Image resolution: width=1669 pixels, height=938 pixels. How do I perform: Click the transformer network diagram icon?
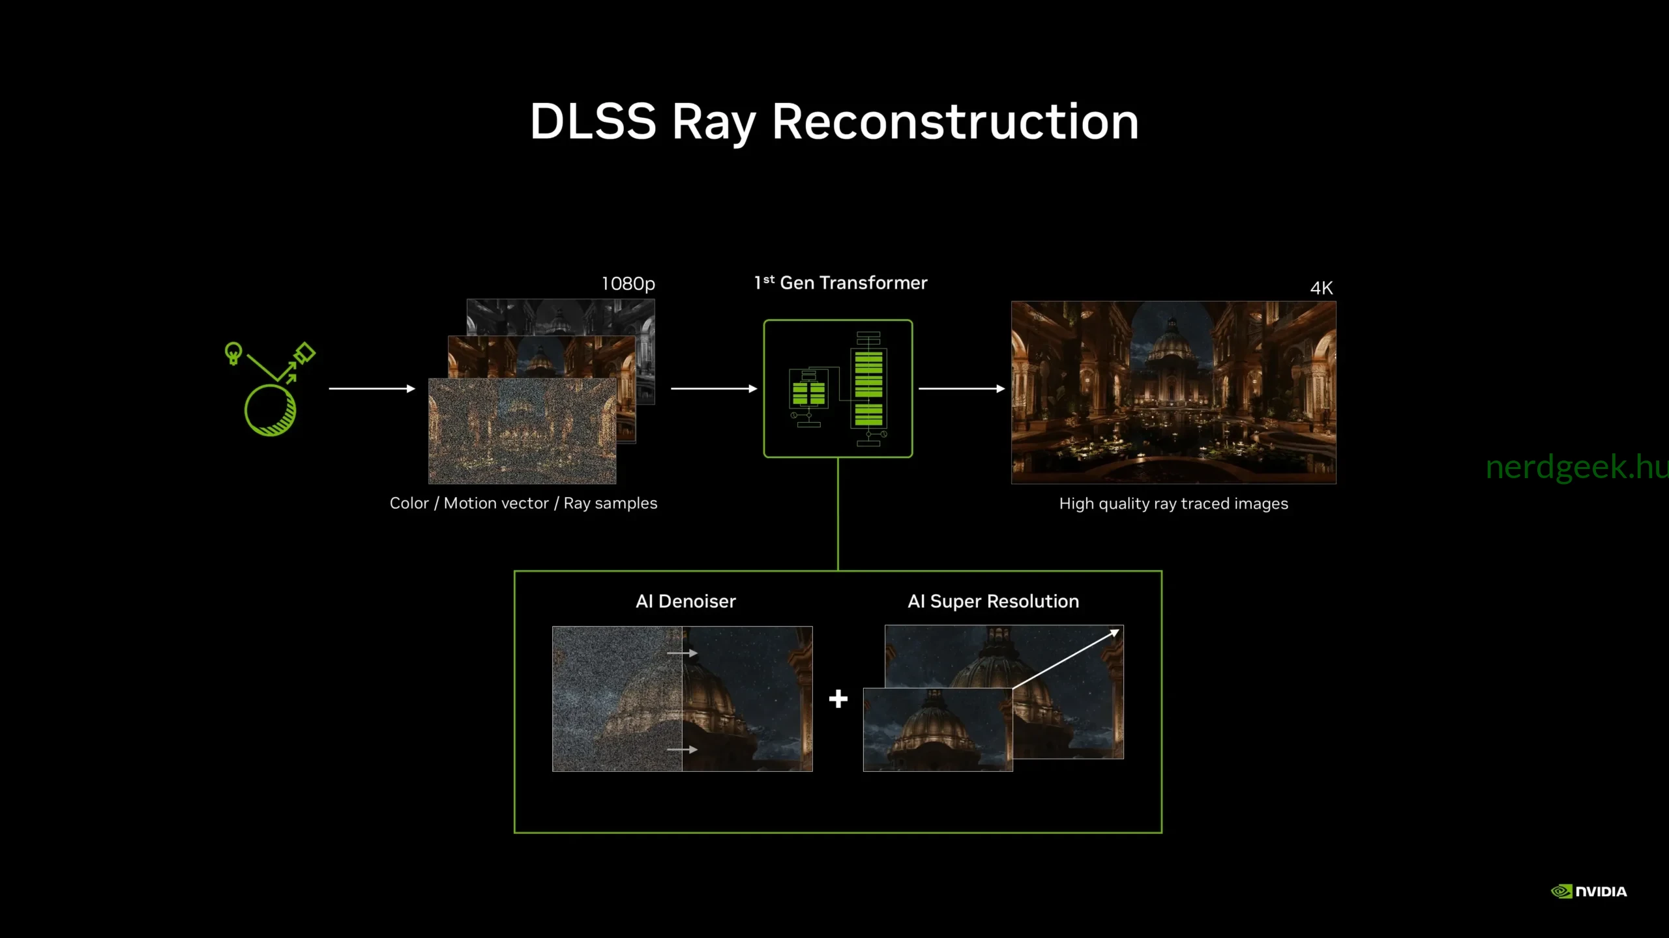point(838,389)
